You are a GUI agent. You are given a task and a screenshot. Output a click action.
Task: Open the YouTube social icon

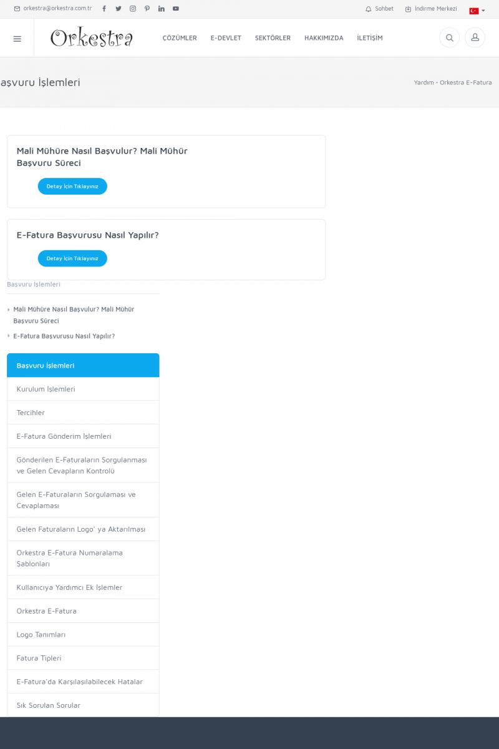(176, 9)
